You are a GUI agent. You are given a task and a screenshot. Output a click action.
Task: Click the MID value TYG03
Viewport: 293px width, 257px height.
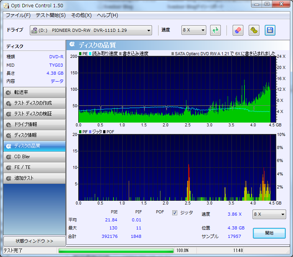coord(56,65)
